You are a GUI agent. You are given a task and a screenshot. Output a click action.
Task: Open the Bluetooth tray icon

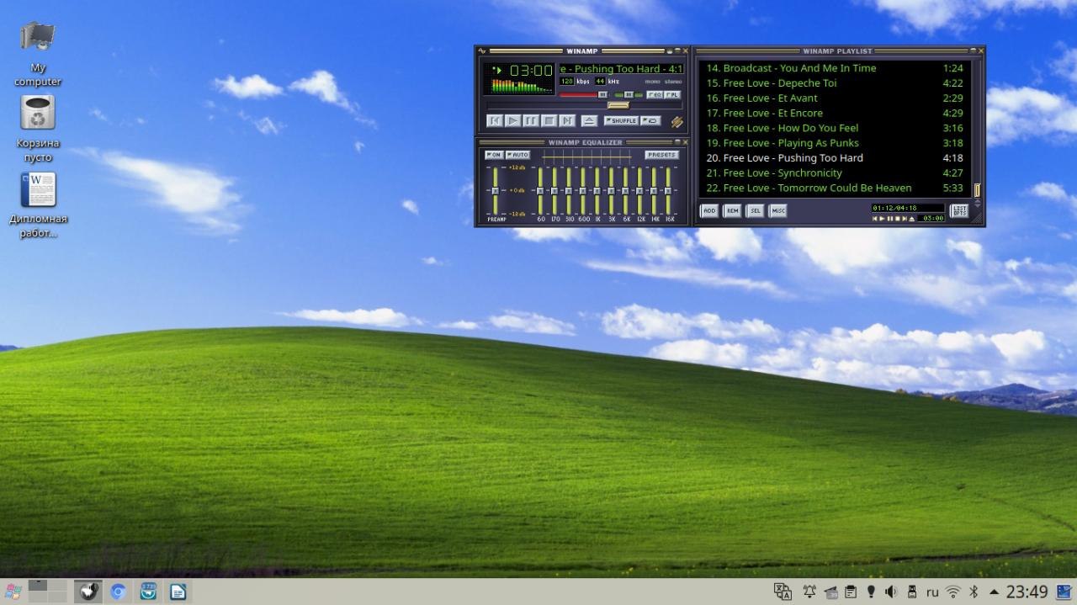[974, 592]
